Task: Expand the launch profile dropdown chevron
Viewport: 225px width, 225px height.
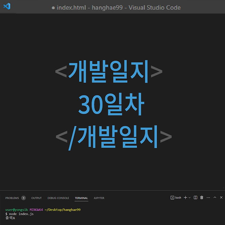Action: point(190,198)
